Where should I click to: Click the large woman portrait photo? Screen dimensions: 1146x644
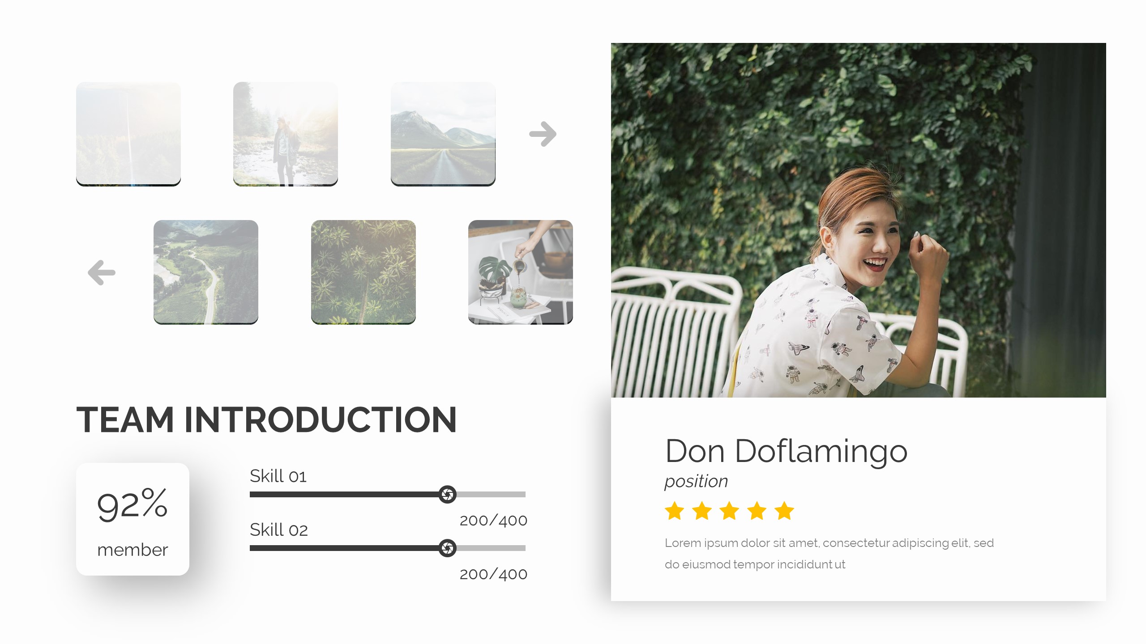858,220
